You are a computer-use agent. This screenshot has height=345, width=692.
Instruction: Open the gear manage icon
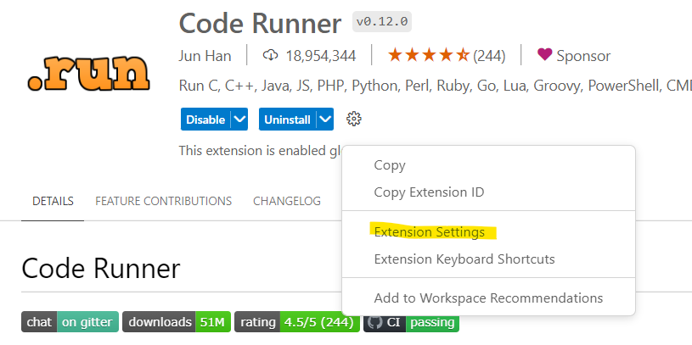353,119
